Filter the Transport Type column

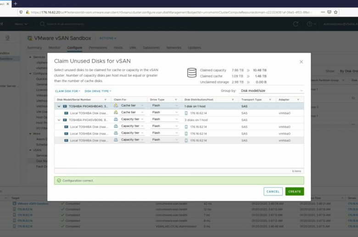point(270,100)
